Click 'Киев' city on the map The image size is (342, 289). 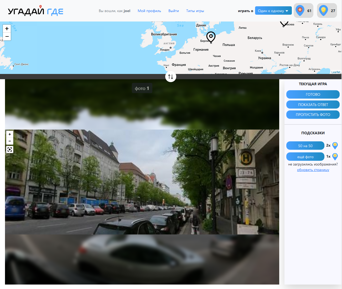[x=258, y=51]
